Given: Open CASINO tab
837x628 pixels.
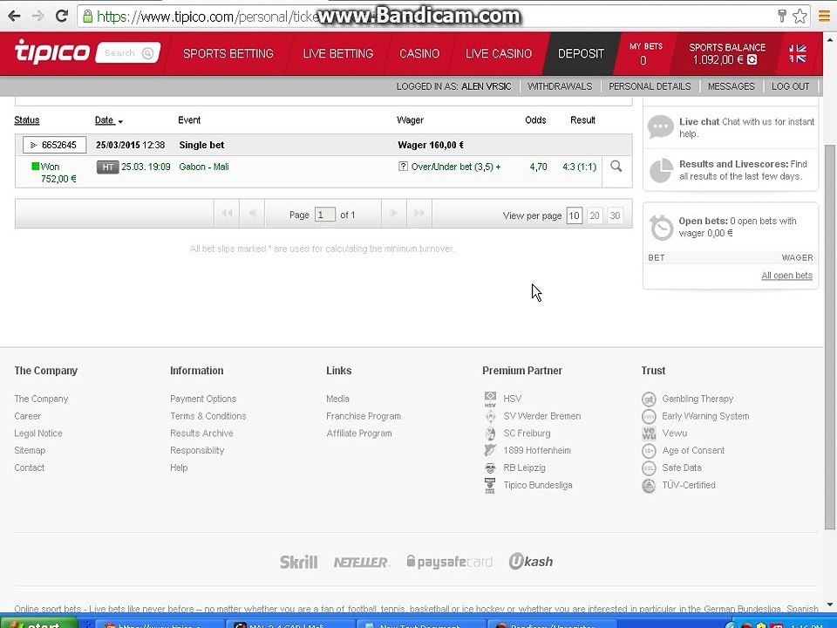Looking at the screenshot, I should 419,53.
